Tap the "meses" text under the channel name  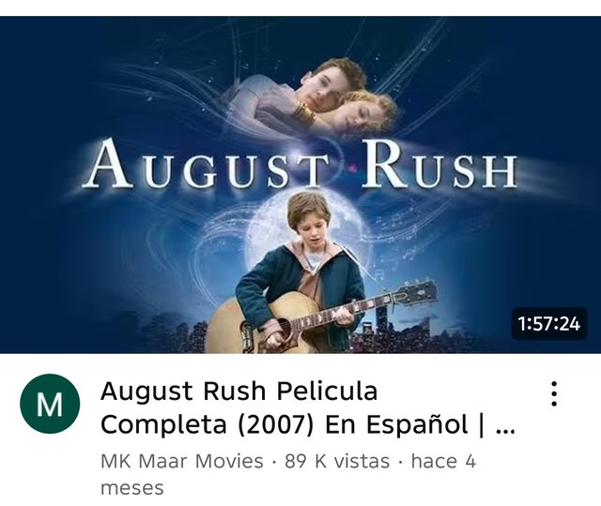[131, 488]
